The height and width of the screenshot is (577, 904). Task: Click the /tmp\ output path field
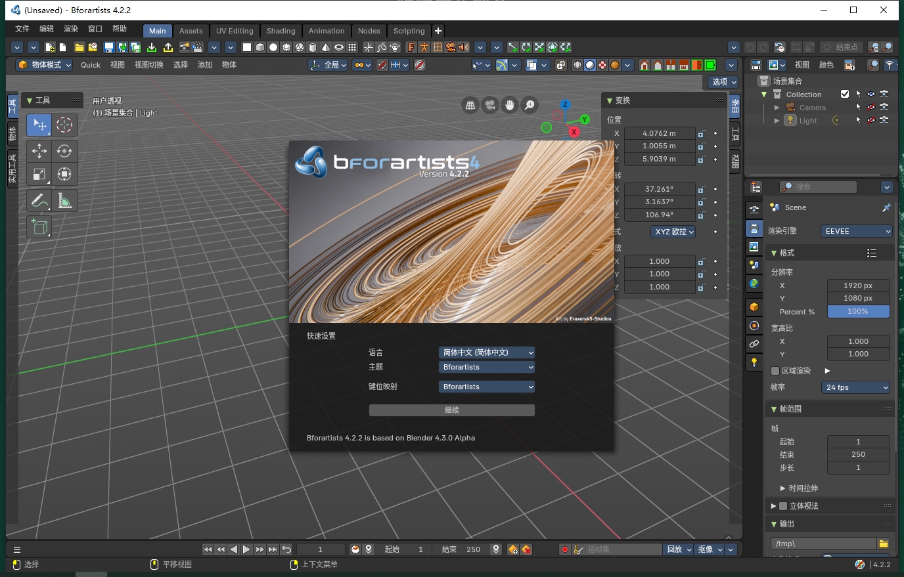pyautogui.click(x=823, y=543)
